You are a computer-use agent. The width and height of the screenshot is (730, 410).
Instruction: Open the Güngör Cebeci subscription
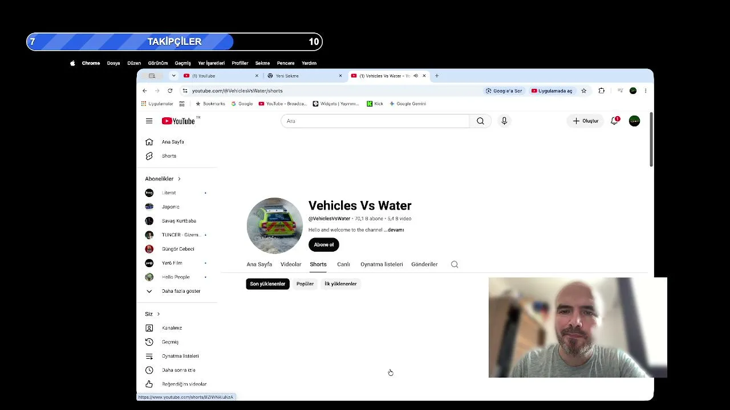[177, 249]
